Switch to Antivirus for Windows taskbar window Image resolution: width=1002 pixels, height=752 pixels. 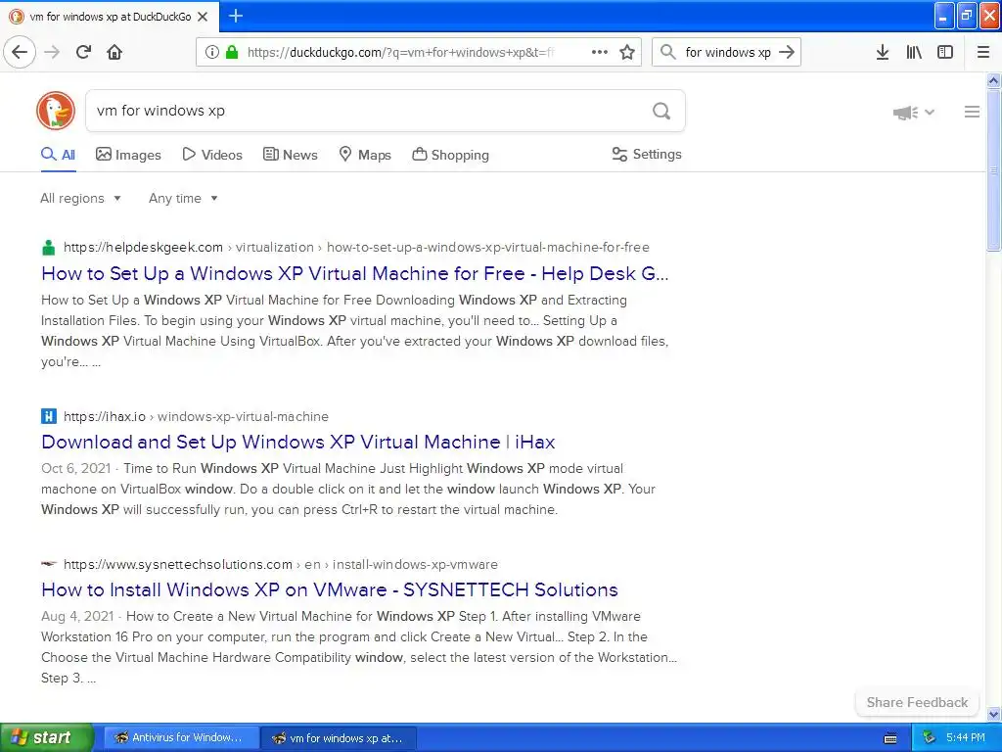point(181,737)
